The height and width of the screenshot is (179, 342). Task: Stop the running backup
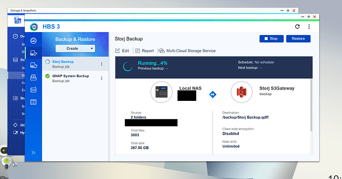[x=272, y=39]
